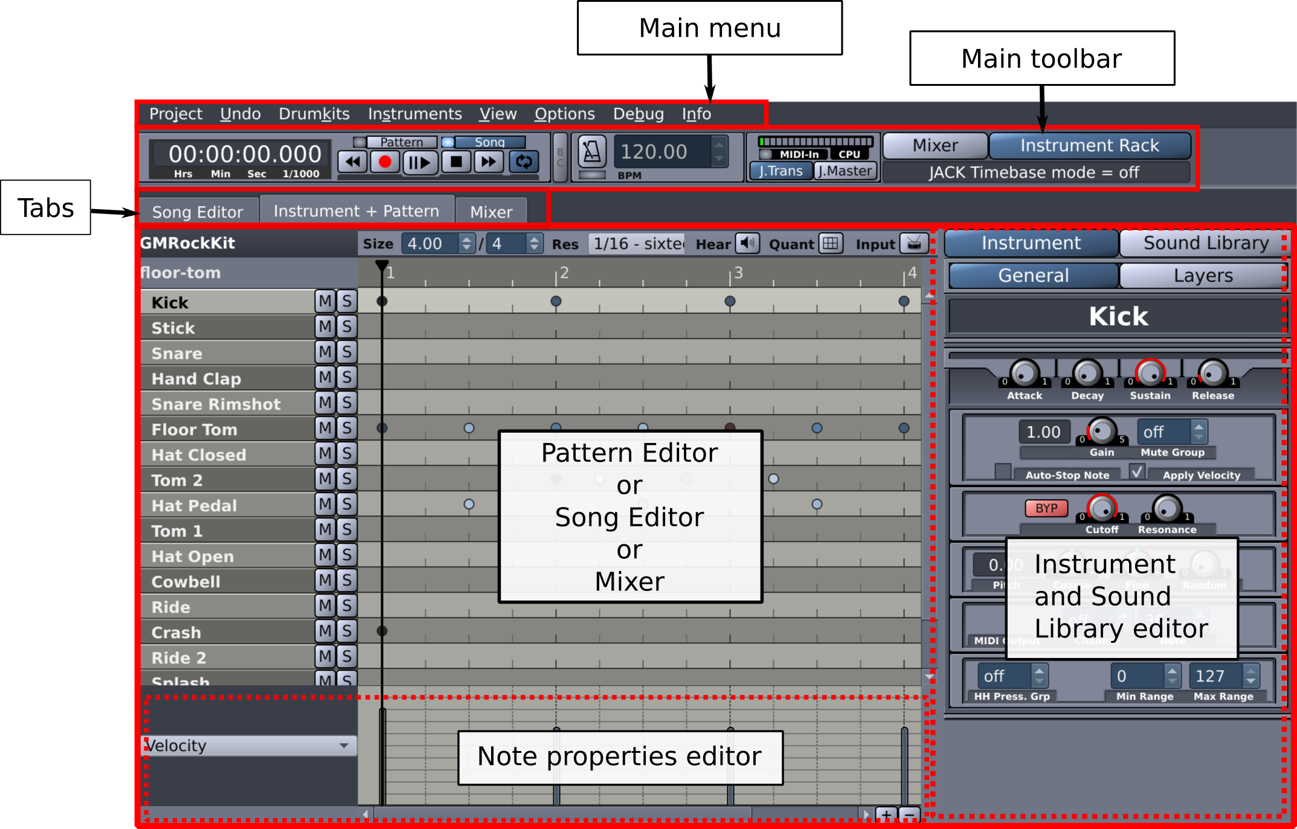1297x829 pixels.
Task: Switch to the Song Editor tab
Action: [198, 211]
